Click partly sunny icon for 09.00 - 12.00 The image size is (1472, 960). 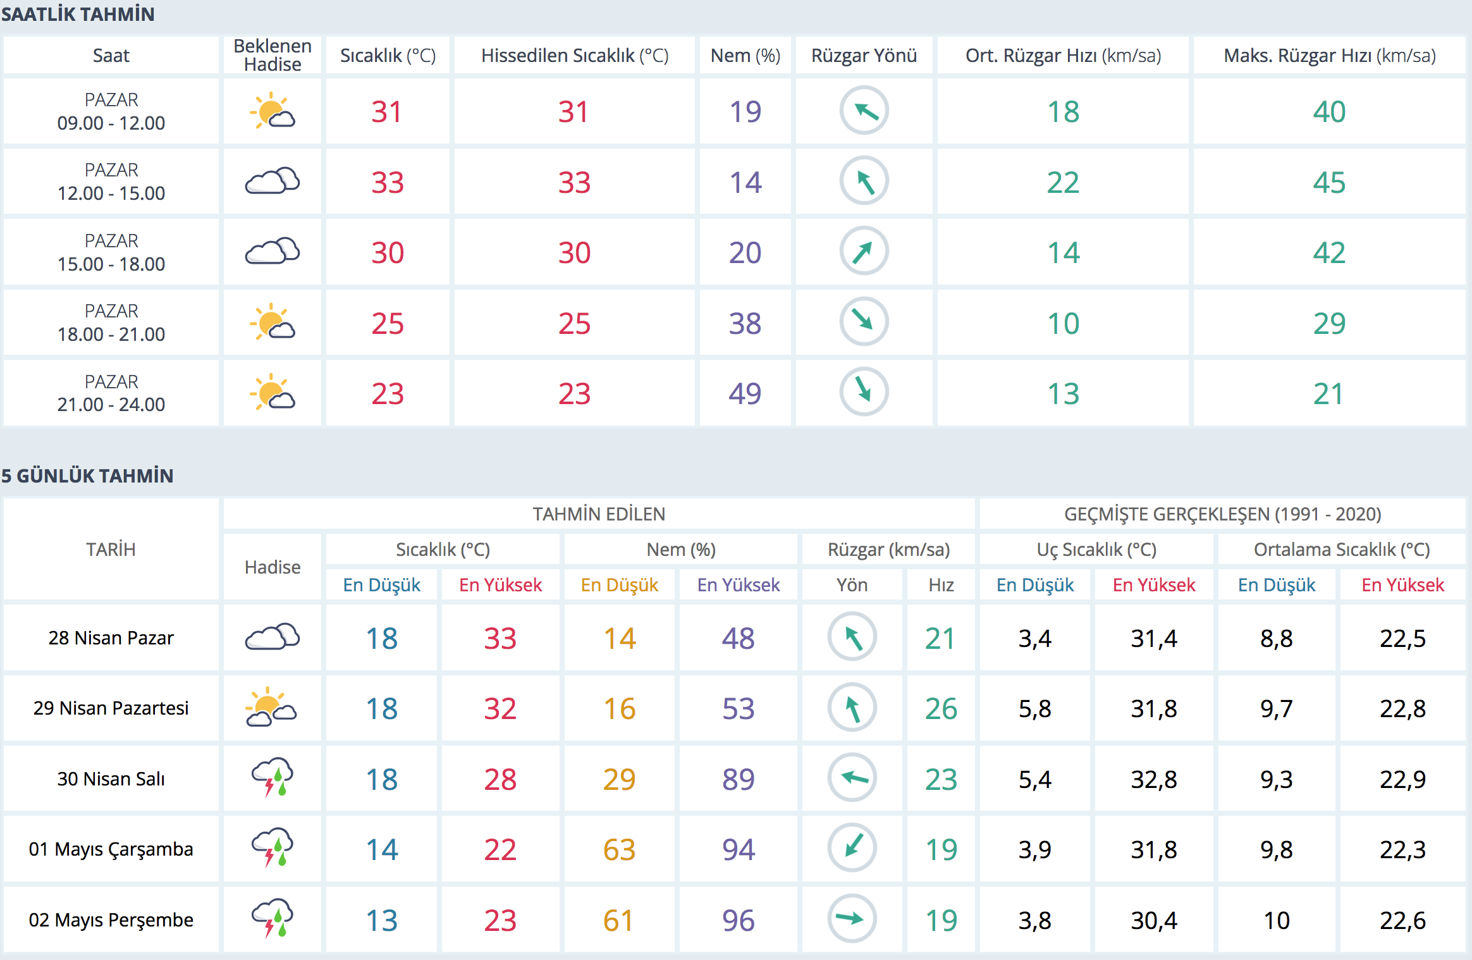click(272, 111)
